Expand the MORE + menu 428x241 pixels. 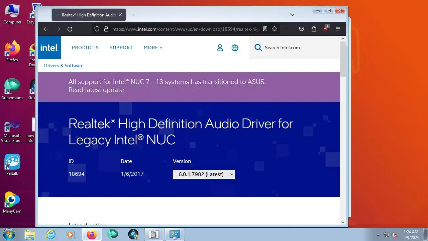tap(153, 48)
